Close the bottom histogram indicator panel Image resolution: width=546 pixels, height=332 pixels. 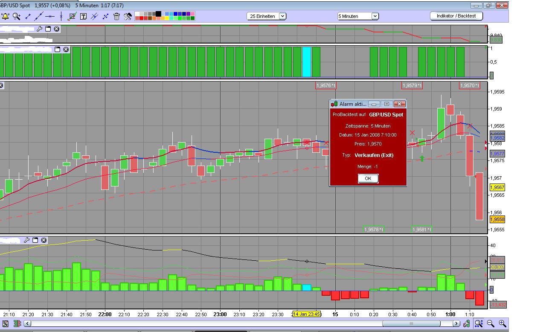44,240
